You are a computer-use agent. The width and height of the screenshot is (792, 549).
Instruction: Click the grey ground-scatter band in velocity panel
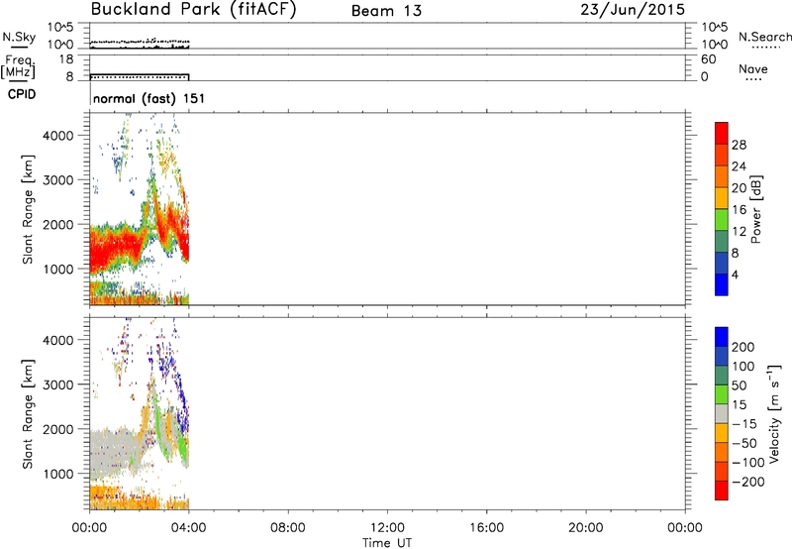pos(114,453)
